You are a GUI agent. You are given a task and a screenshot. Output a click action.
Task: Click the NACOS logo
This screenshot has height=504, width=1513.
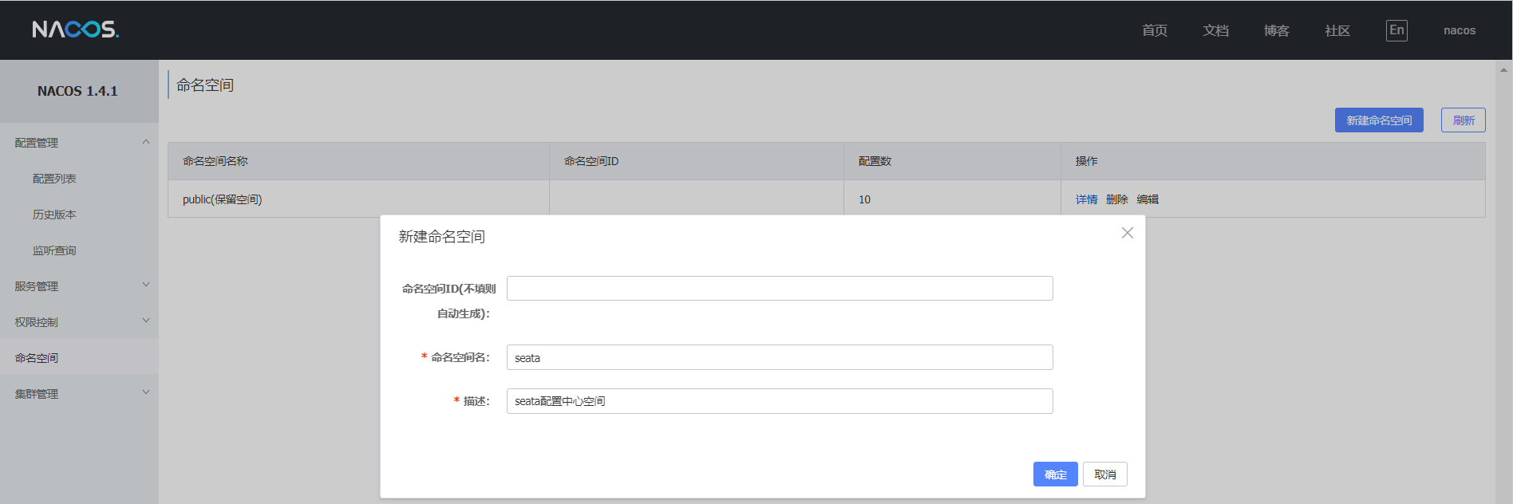tap(75, 30)
